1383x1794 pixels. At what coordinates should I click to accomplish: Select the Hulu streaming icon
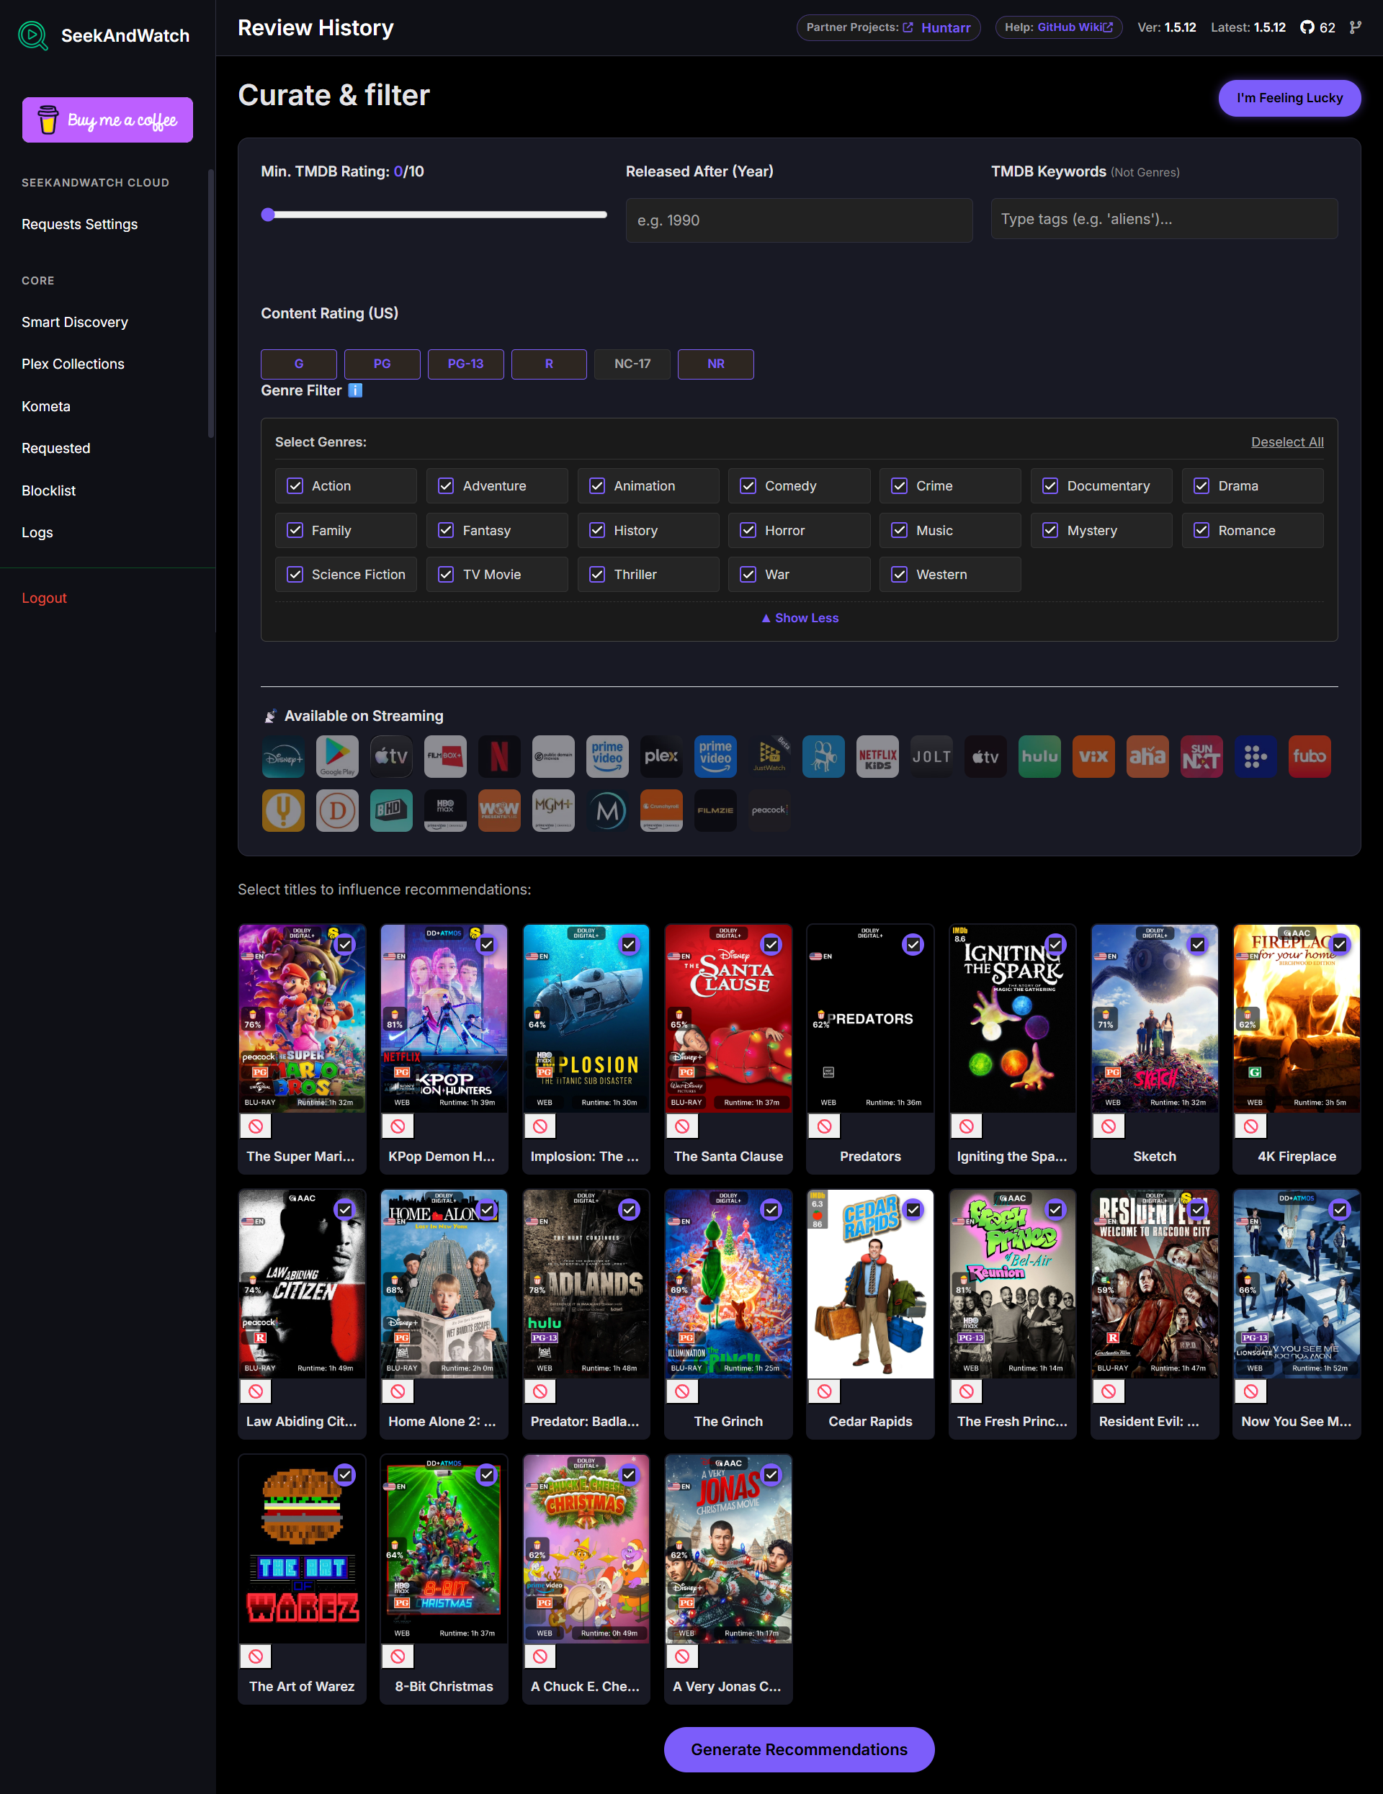[1039, 756]
